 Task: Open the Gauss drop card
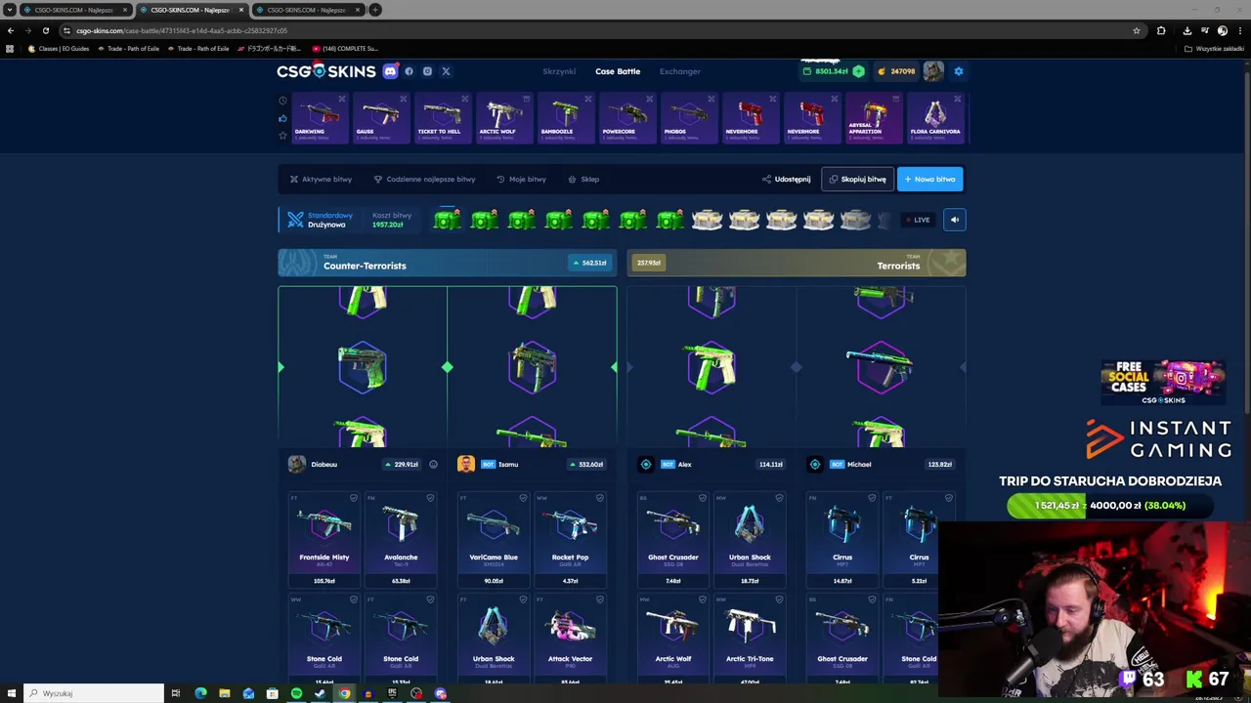click(x=380, y=118)
